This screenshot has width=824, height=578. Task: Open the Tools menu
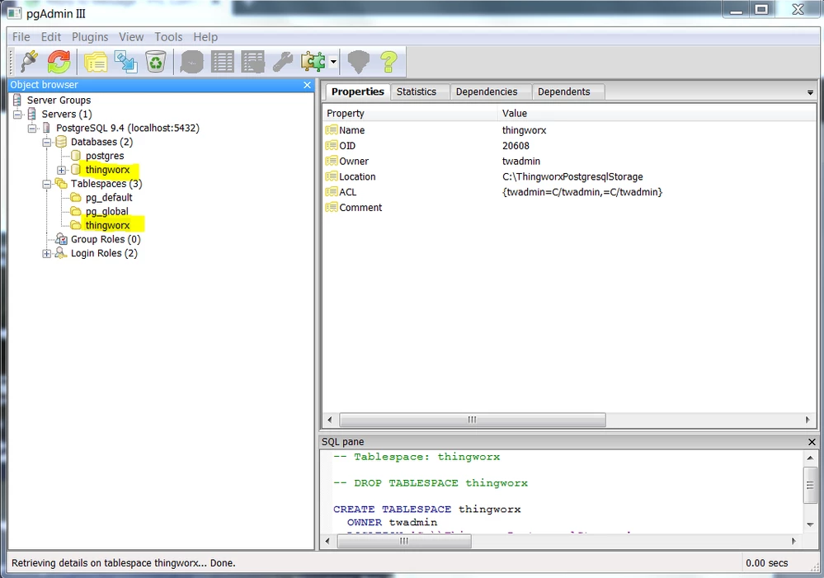168,37
